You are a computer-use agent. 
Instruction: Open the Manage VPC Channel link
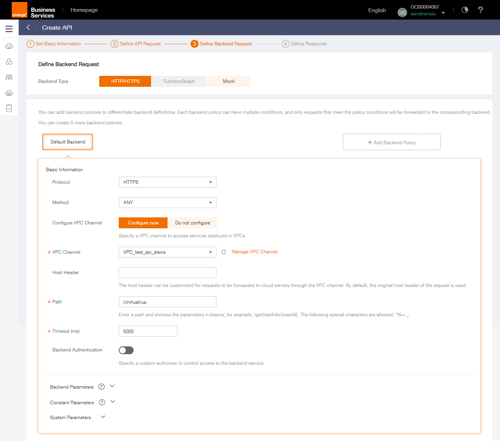(254, 252)
